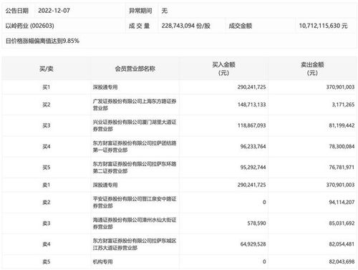This screenshot has height=270, width=358.
Task: Click 深股通专用 in the 卖1 row
Action: click(x=105, y=185)
